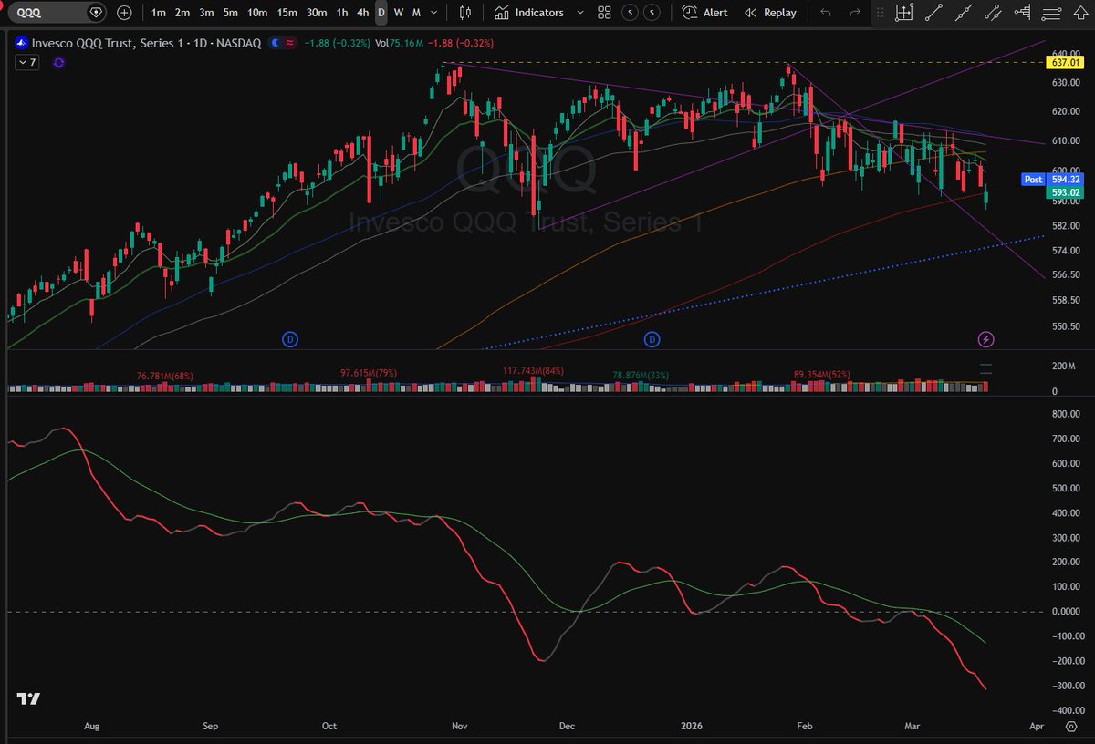Screen dimensions: 1095x744
Task: Click the TradingView logo in the lower pane
Action: (x=28, y=699)
